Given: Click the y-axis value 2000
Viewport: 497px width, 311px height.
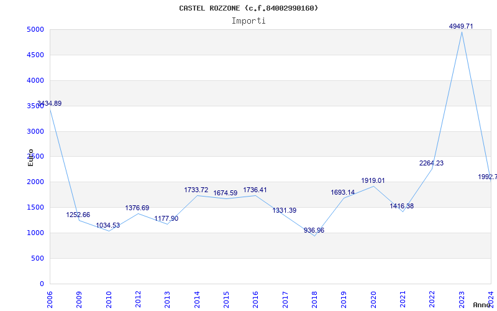Looking at the screenshot, I should pos(35,182).
